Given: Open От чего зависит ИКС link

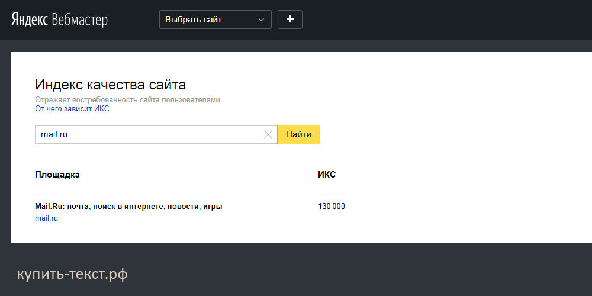Looking at the screenshot, I should [x=72, y=109].
